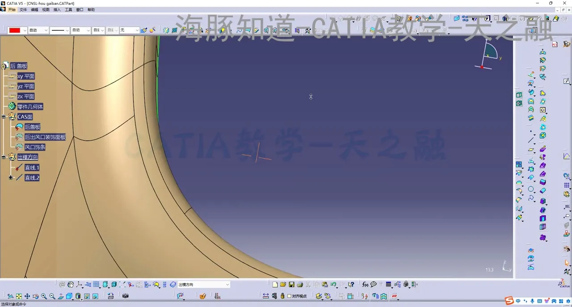
Task: Select the Zoom In magnifier tool
Action: point(44,296)
